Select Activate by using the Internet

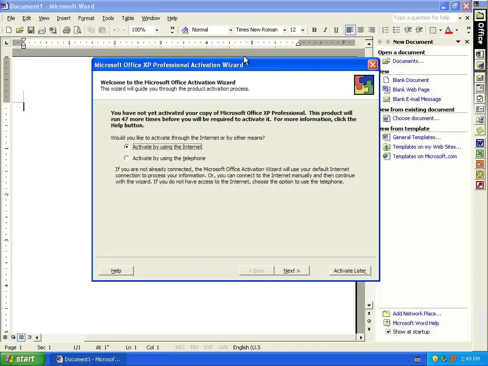pos(163,147)
